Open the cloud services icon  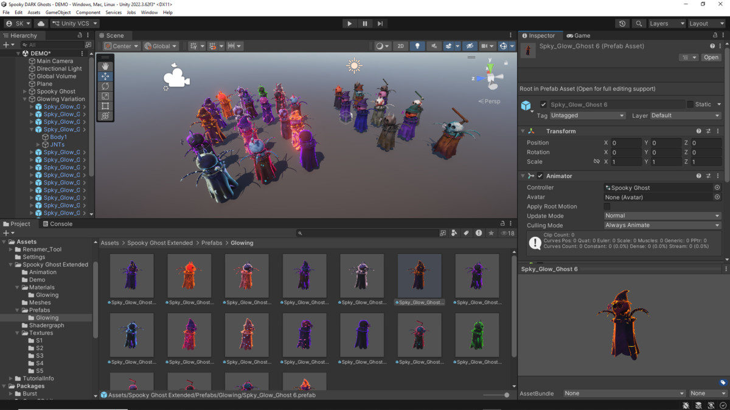pyautogui.click(x=41, y=24)
